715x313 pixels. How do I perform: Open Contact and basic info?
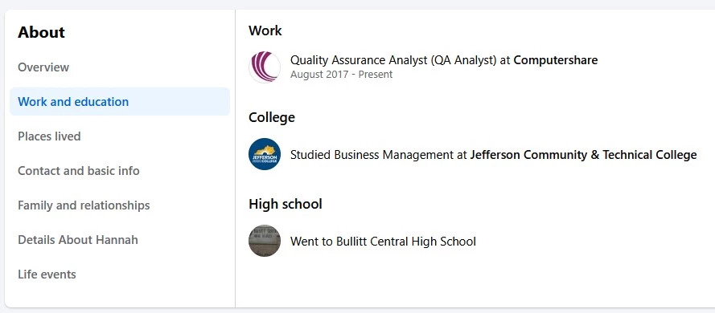click(79, 171)
